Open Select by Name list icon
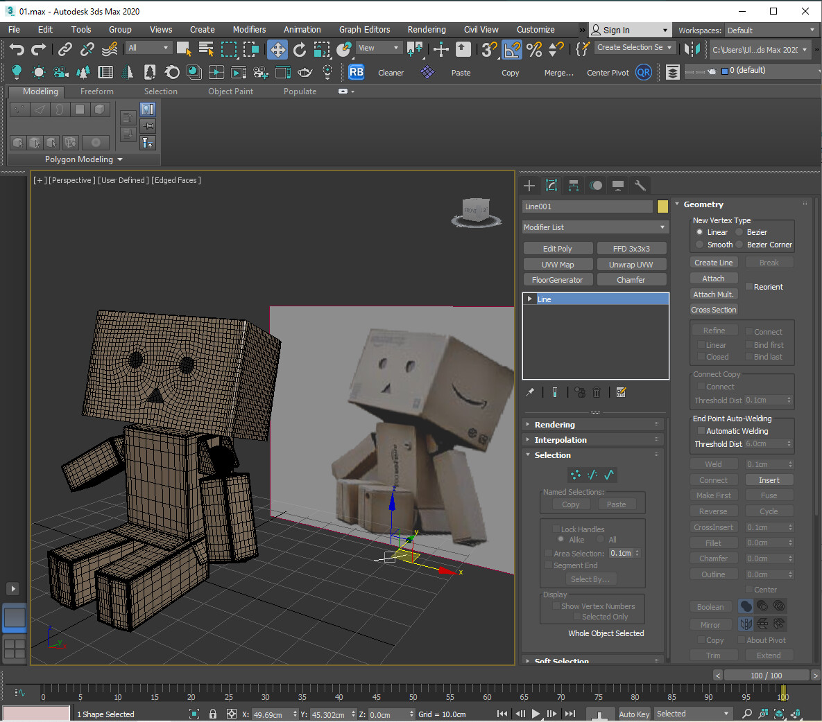 coord(207,49)
